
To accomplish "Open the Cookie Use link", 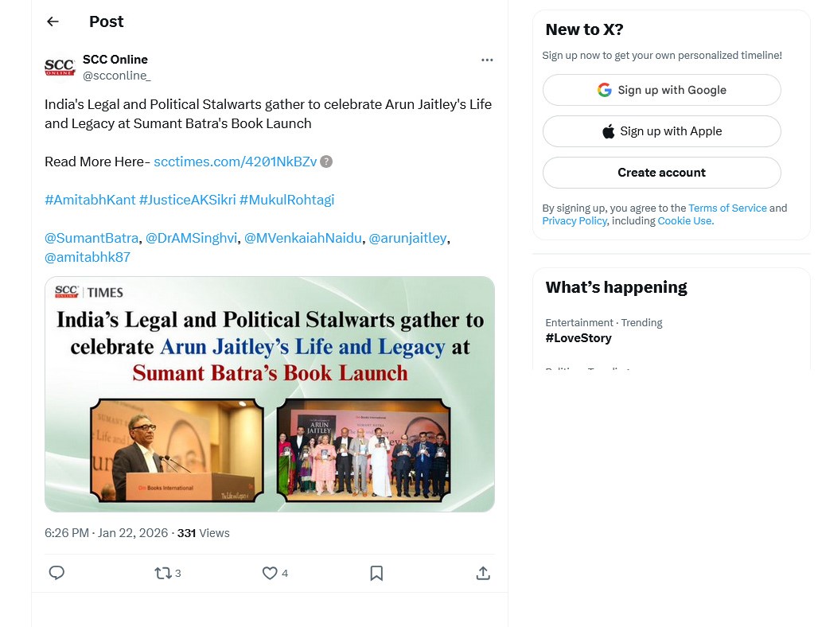I will tap(684, 221).
